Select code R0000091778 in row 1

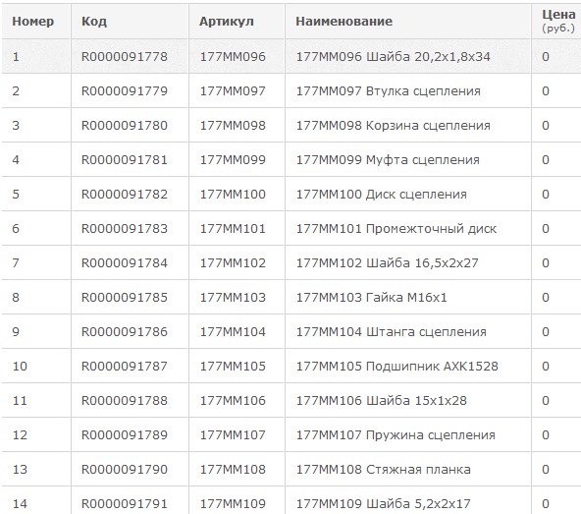(125, 57)
